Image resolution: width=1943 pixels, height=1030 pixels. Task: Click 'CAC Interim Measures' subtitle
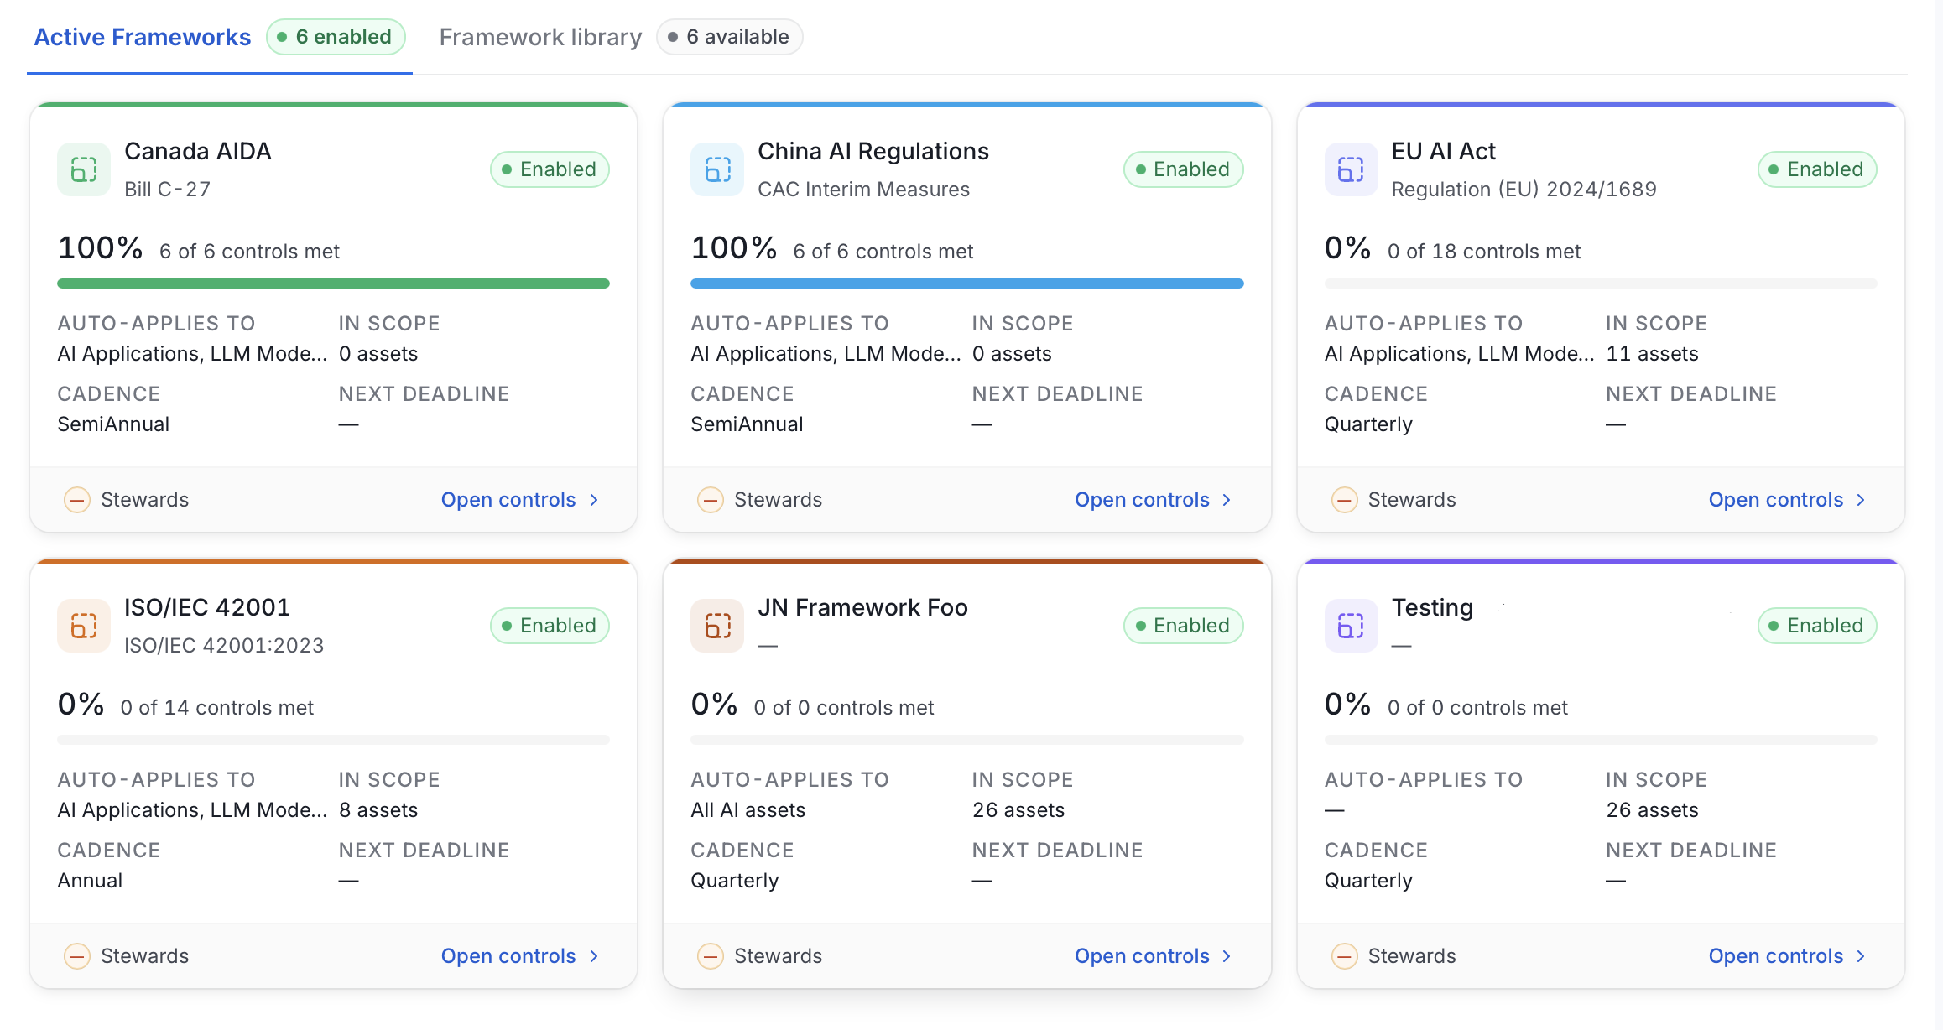(x=864, y=190)
